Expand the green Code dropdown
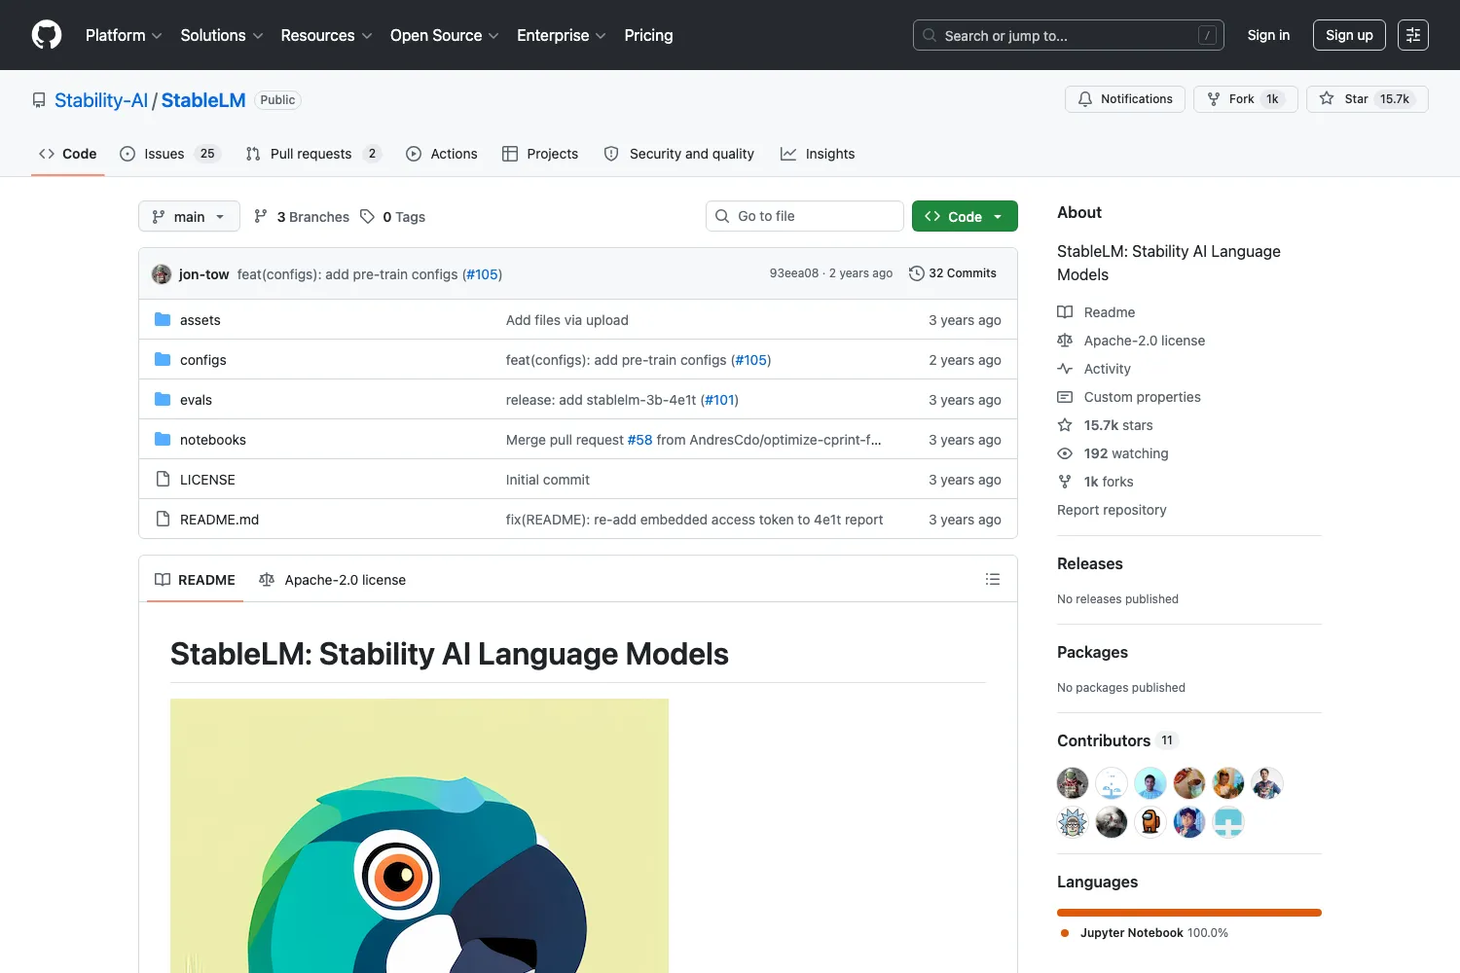The height and width of the screenshot is (973, 1460). click(x=965, y=216)
